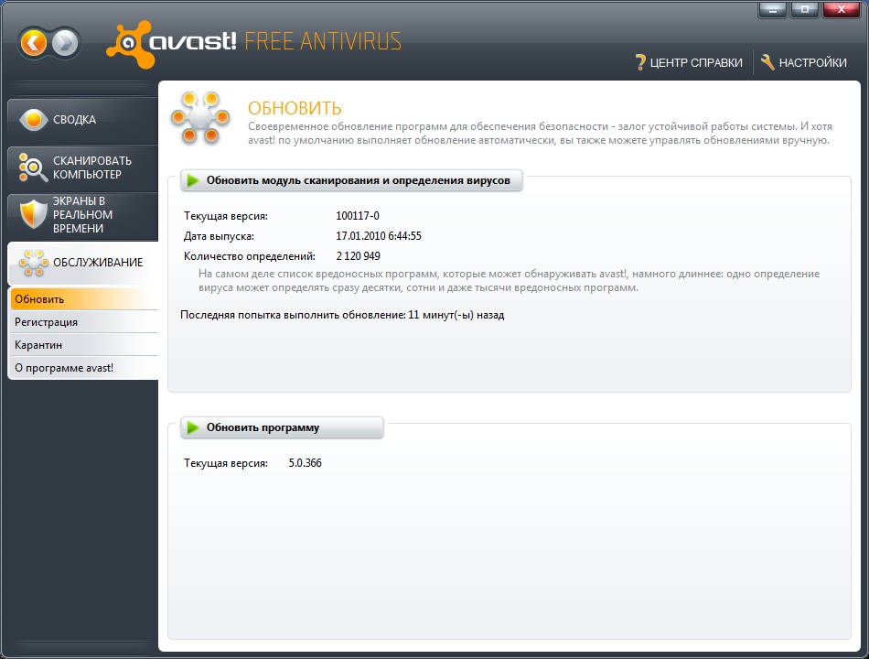Click Обновить программу button
This screenshot has width=869, height=659.
(282, 427)
